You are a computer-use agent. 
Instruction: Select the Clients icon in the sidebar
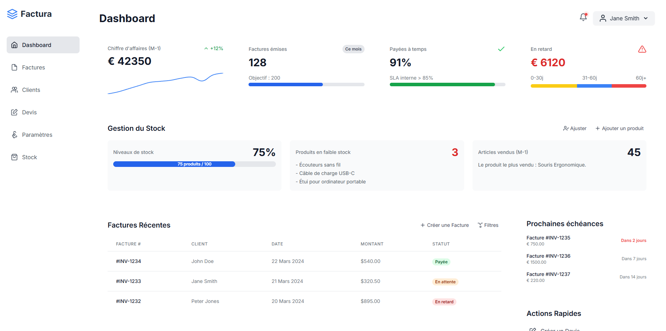point(14,90)
